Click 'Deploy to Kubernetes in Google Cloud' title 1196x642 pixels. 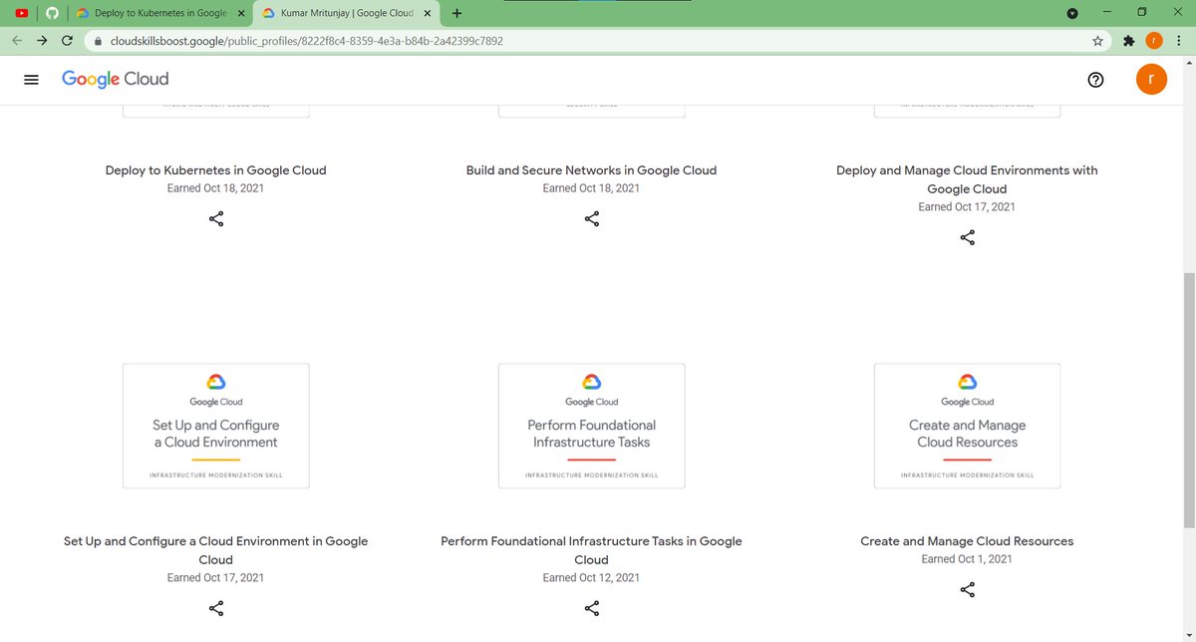(216, 170)
